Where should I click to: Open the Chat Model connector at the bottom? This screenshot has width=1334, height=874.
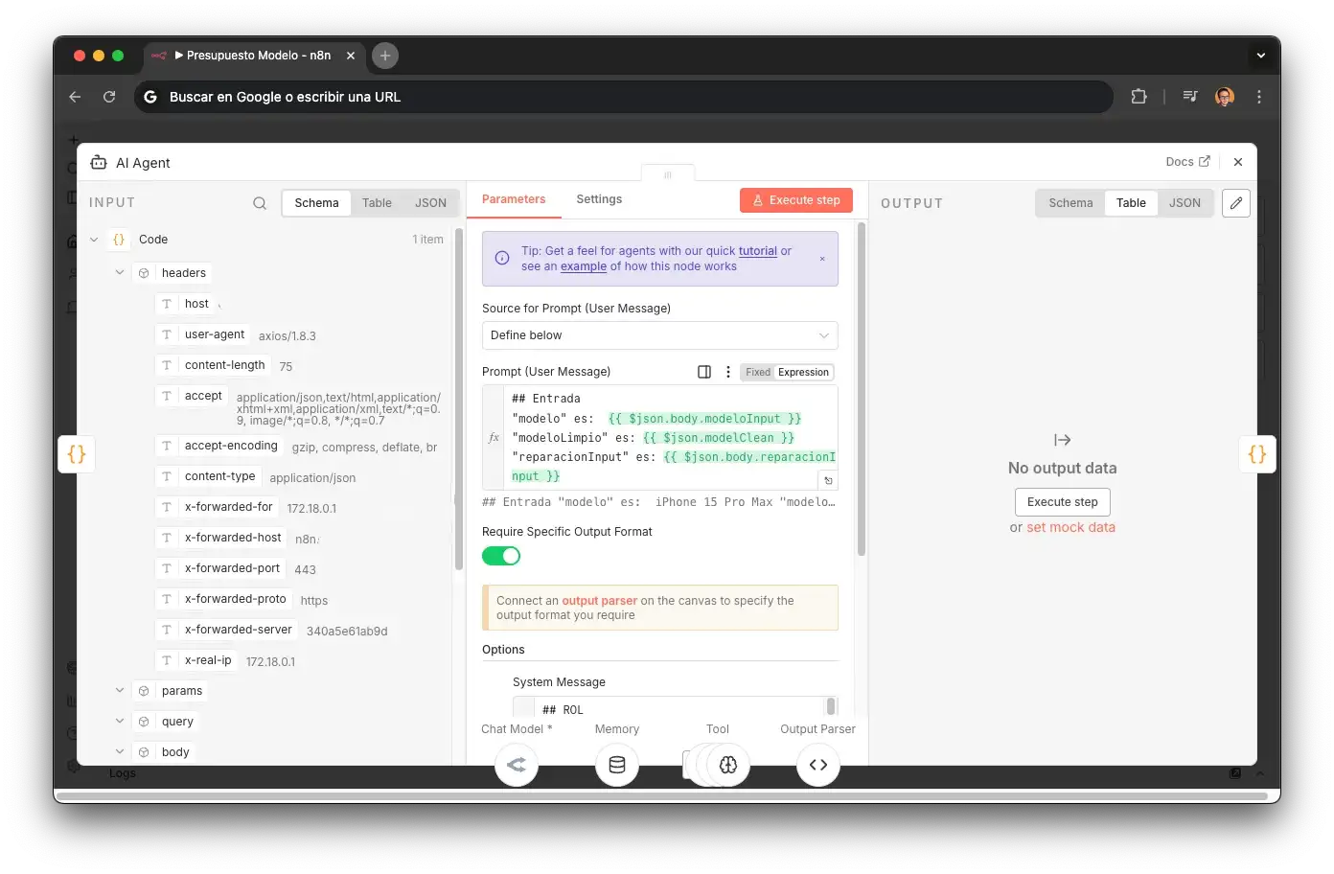pyautogui.click(x=517, y=764)
